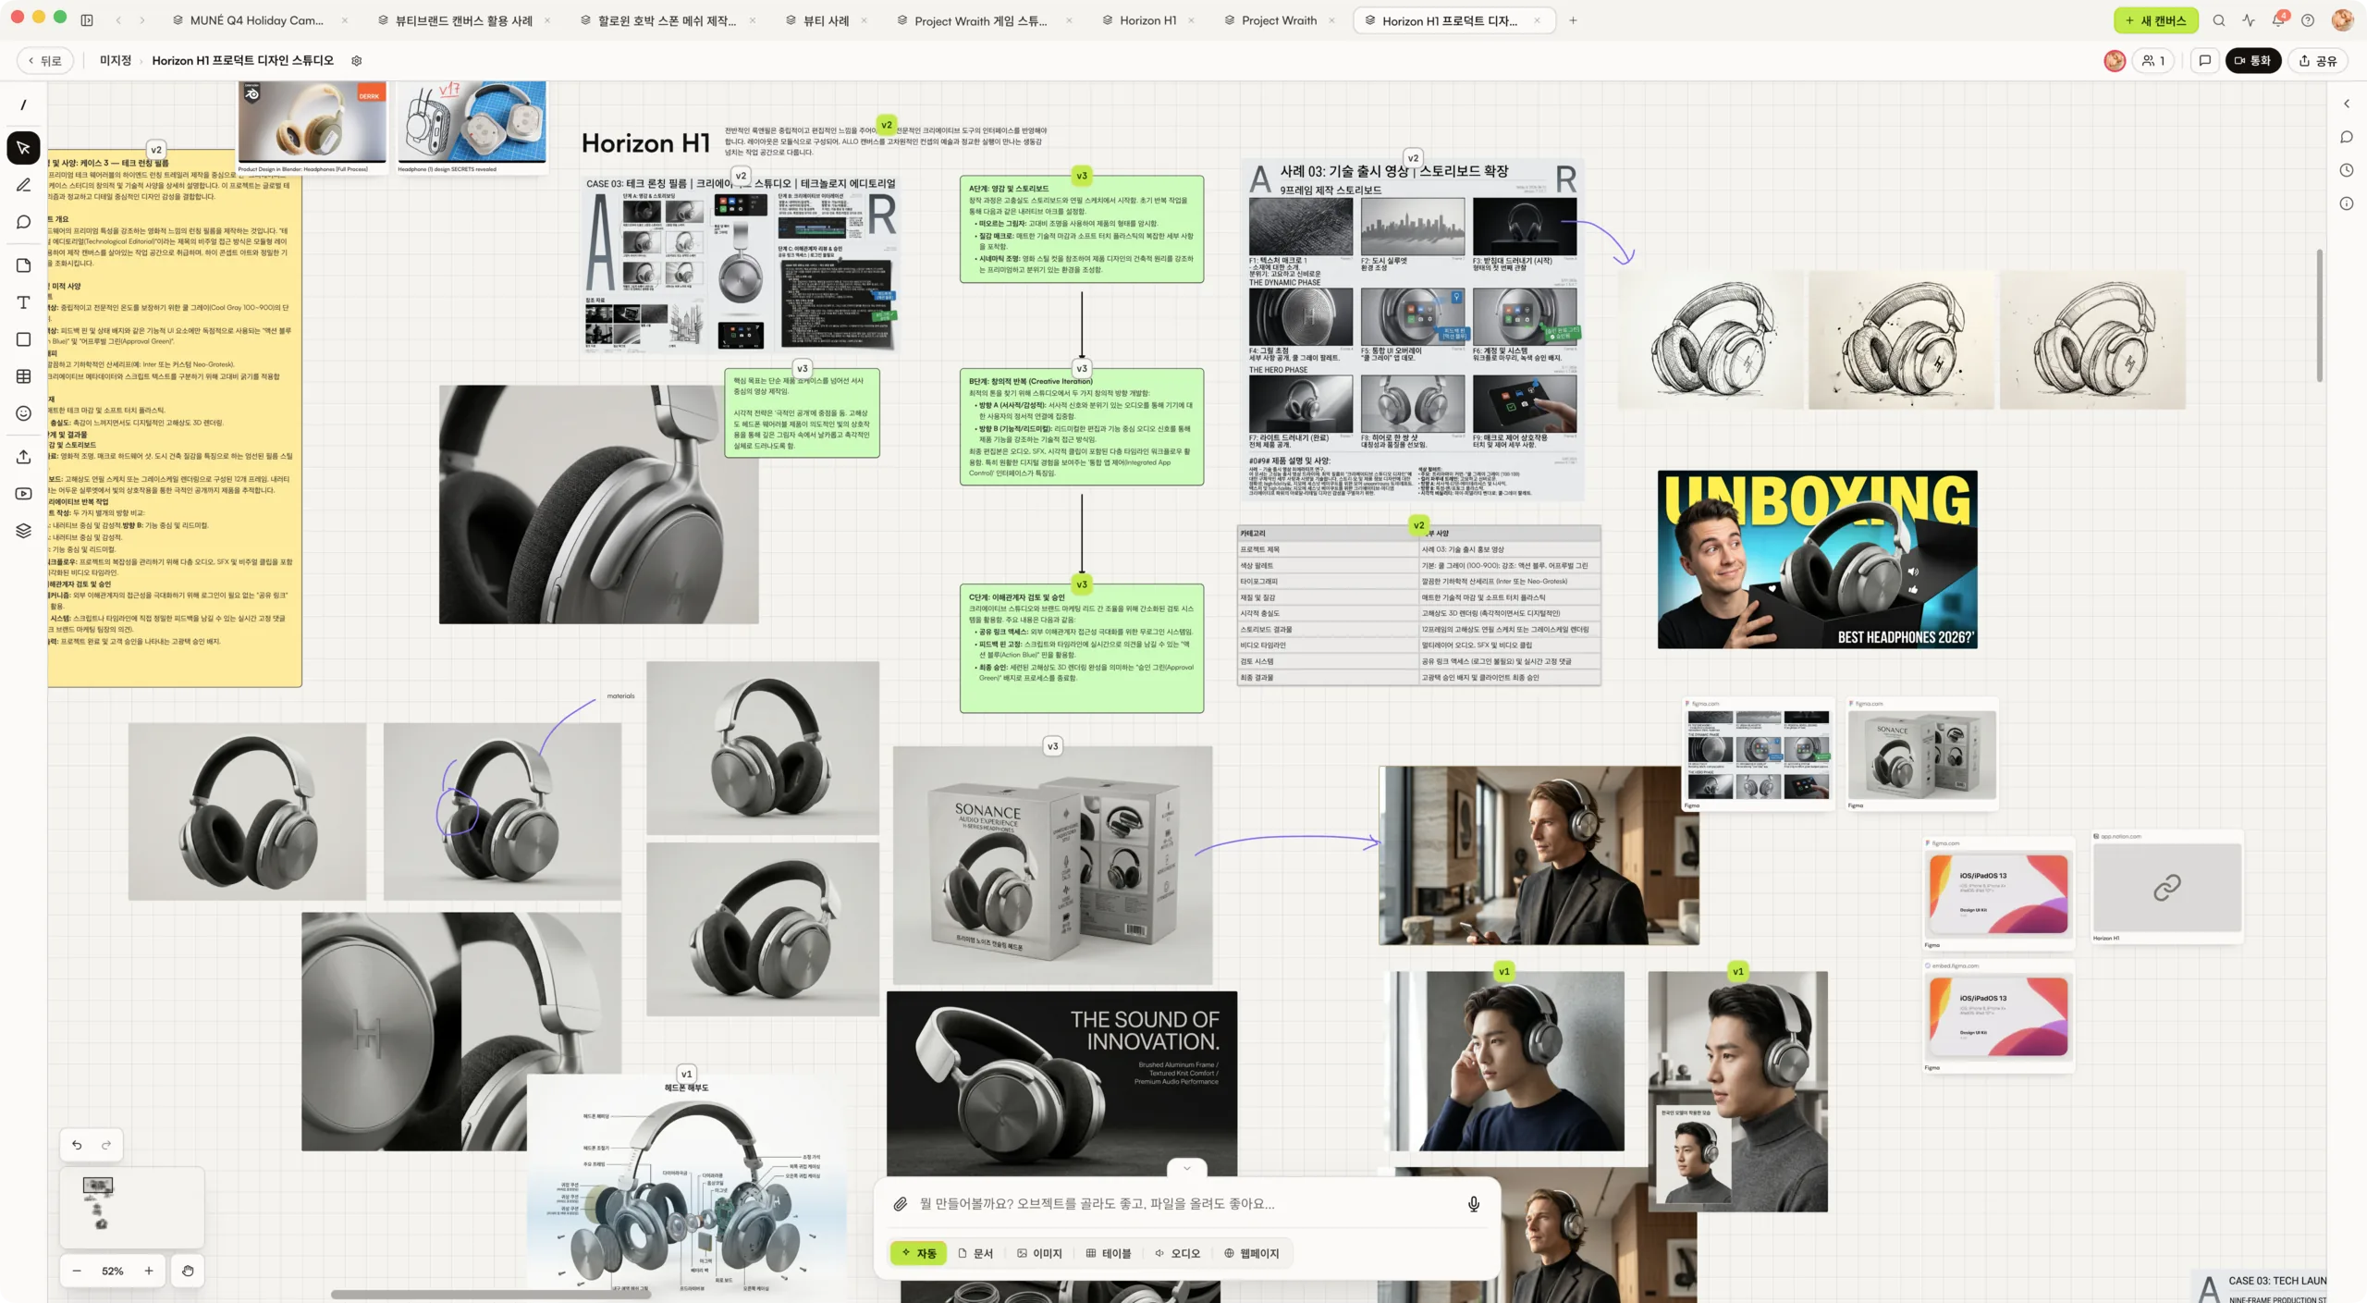
Task: Select the arrow cursor tool
Action: [24, 148]
